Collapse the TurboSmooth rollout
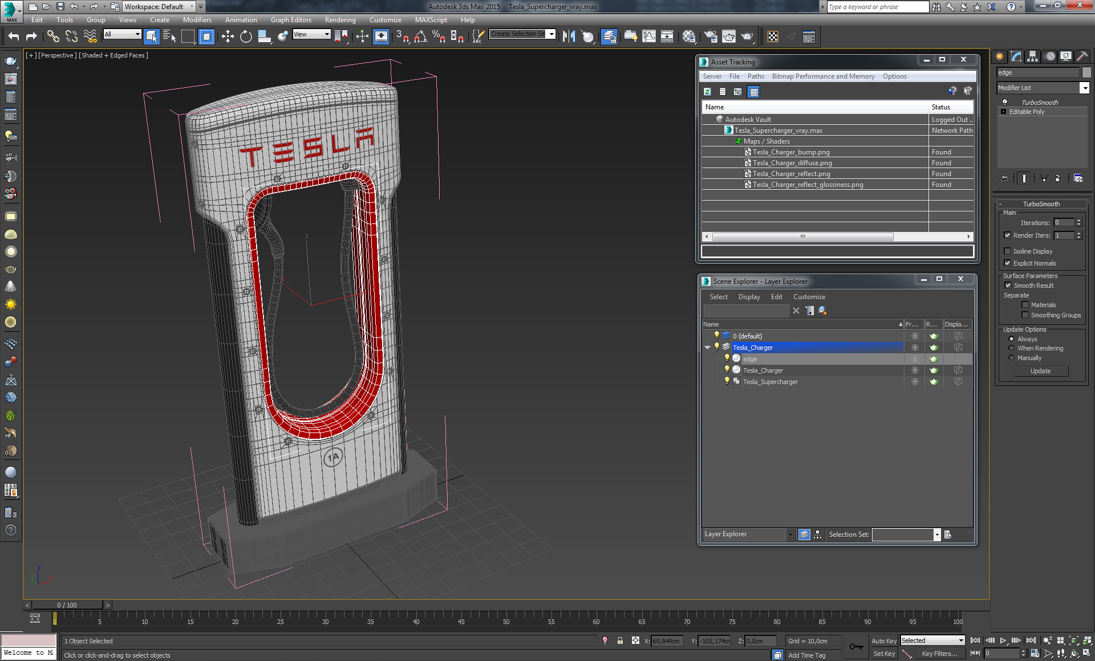Viewport: 1095px width, 661px height. (x=1000, y=204)
